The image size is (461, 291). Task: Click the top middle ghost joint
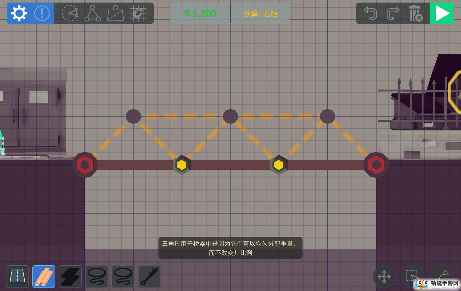(x=230, y=116)
